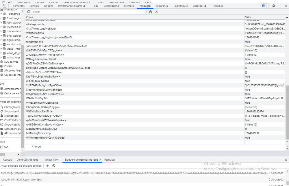Expand the model-storage database node

1,31
